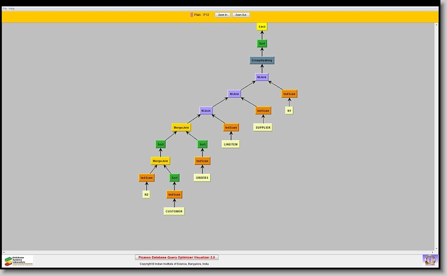Click the N1 relation node
This screenshot has width=447, height=276.
(x=289, y=111)
